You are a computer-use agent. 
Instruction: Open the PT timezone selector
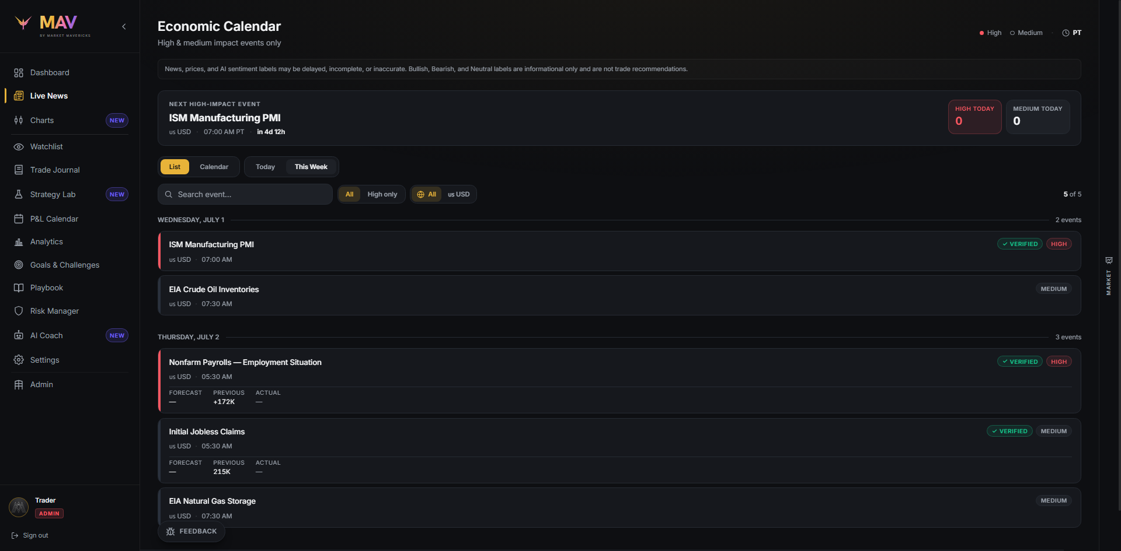tap(1072, 33)
